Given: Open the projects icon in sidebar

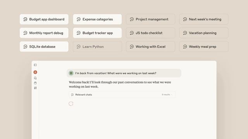Looking at the screenshot, I should point(35,83).
